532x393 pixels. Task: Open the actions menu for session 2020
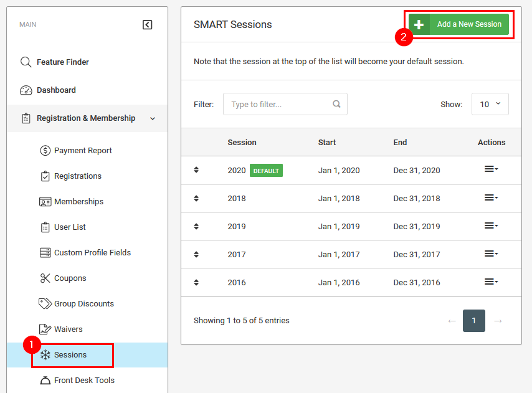(x=491, y=169)
